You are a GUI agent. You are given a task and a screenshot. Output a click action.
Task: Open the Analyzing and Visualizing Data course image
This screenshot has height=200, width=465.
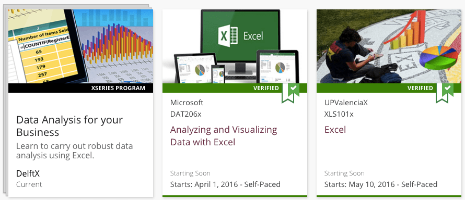235,46
